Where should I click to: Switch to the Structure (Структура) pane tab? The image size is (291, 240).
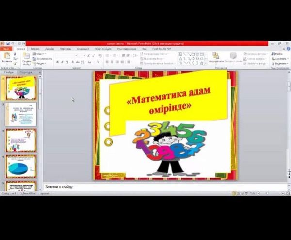pos(26,72)
